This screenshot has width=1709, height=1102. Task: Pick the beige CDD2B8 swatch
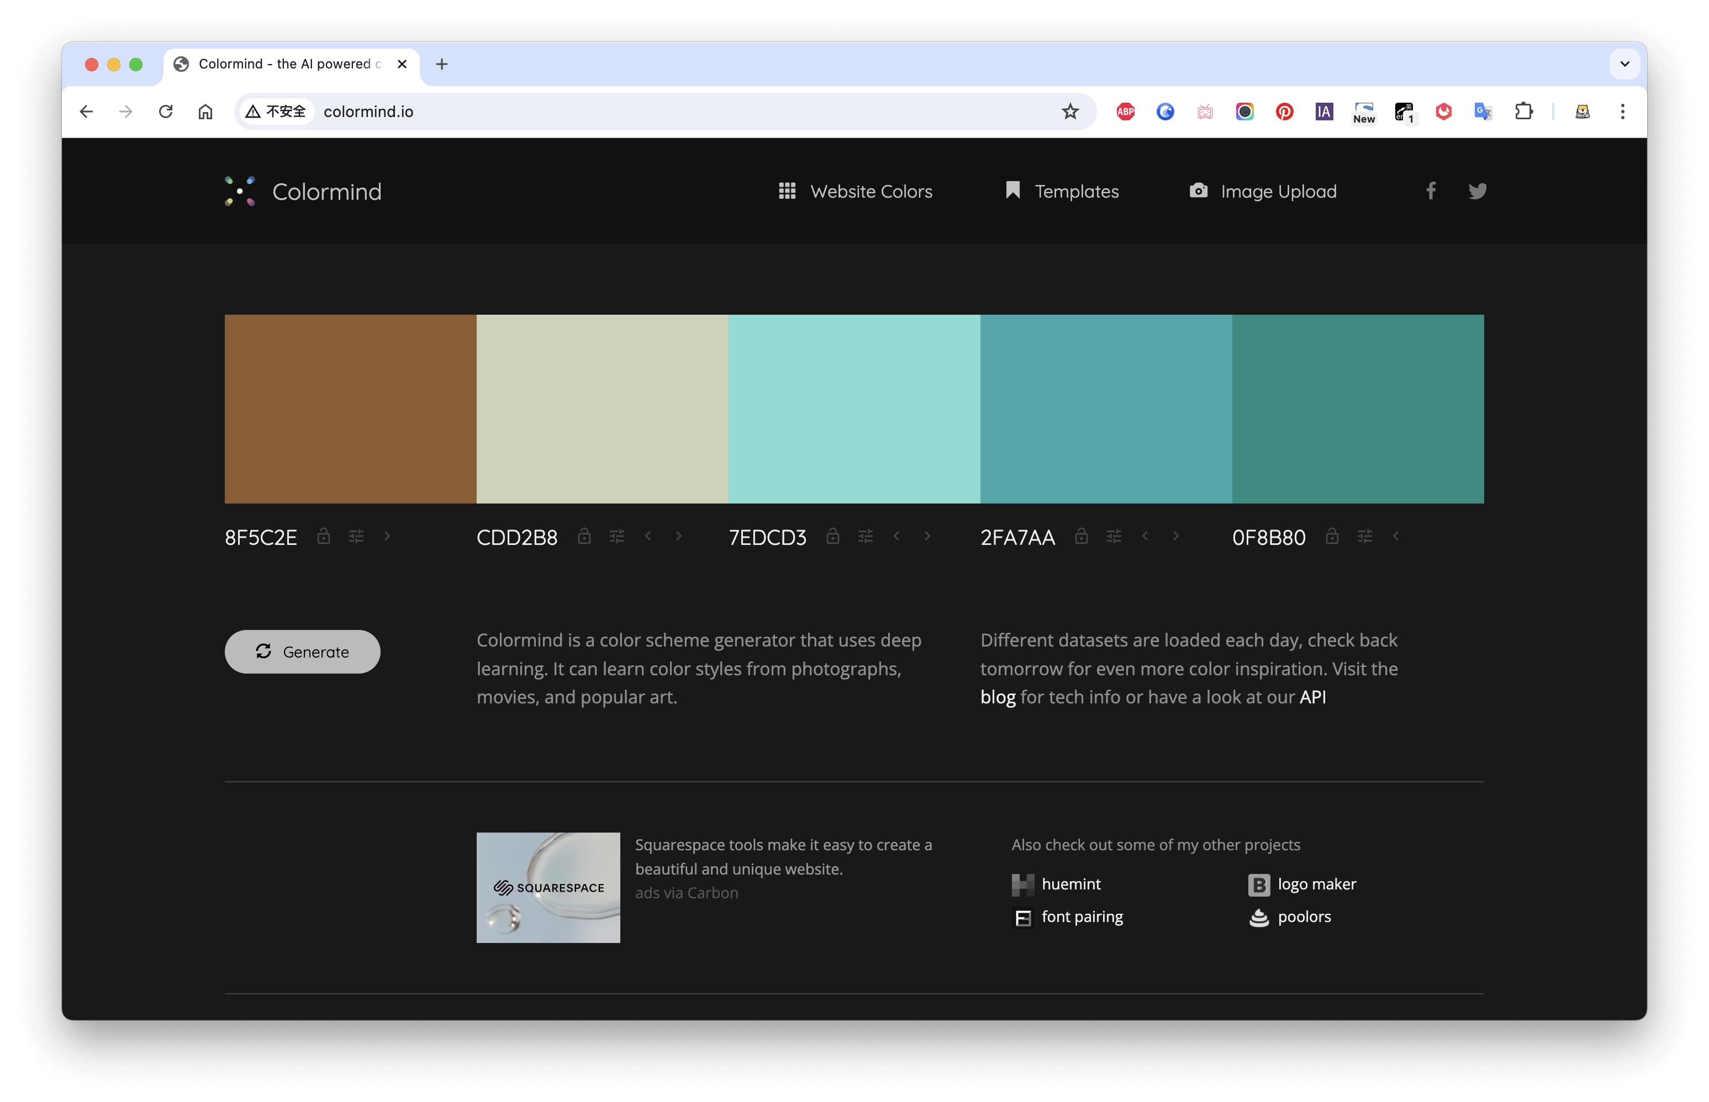point(602,409)
